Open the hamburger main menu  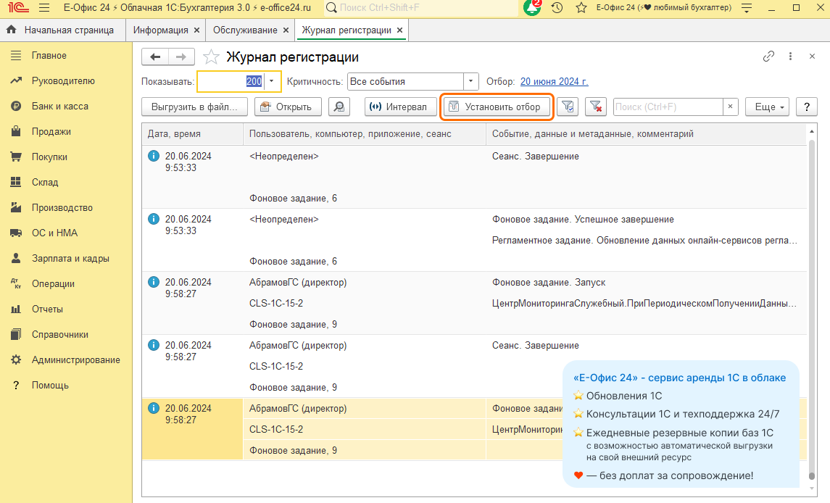[44, 8]
